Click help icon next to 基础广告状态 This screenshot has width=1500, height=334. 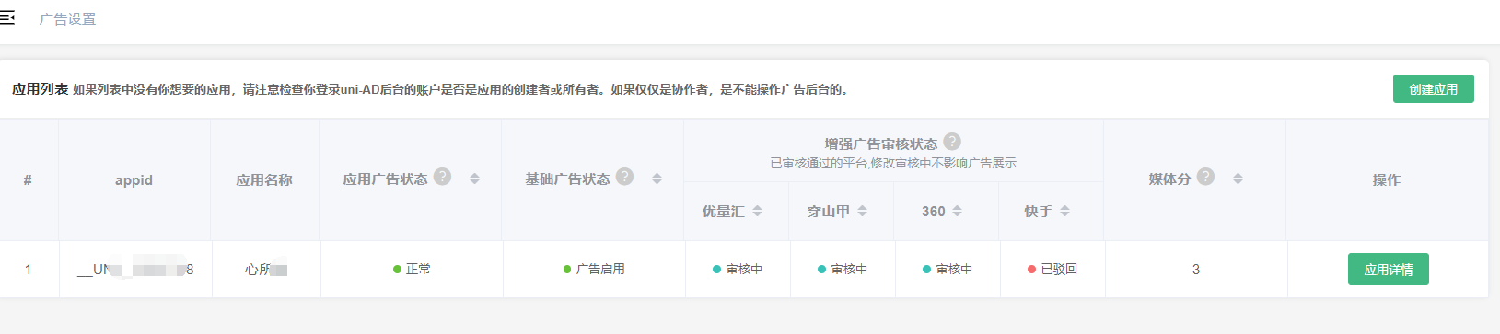point(625,177)
